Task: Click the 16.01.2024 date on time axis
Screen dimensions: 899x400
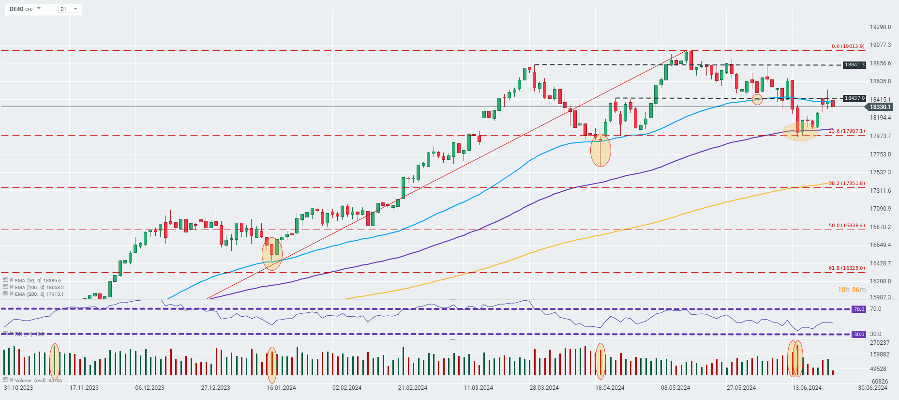Action: [x=281, y=388]
